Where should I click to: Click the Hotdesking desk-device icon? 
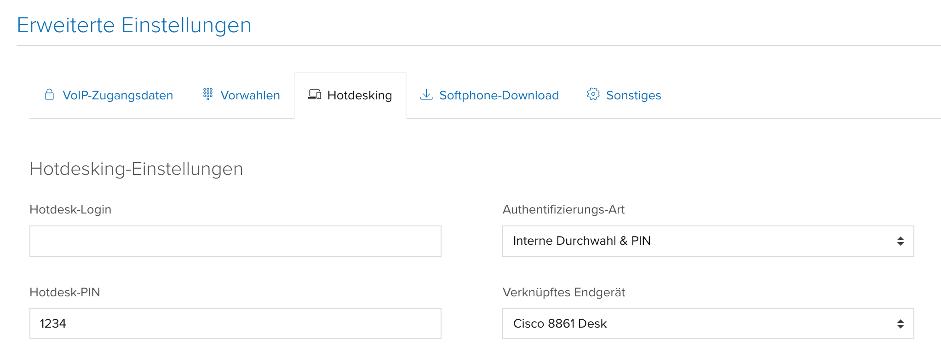pyautogui.click(x=315, y=95)
